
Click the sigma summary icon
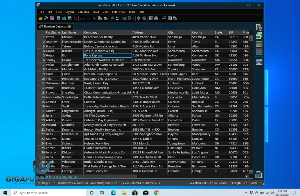pos(164,19)
